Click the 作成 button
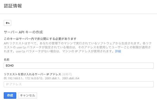 click(10, 96)
